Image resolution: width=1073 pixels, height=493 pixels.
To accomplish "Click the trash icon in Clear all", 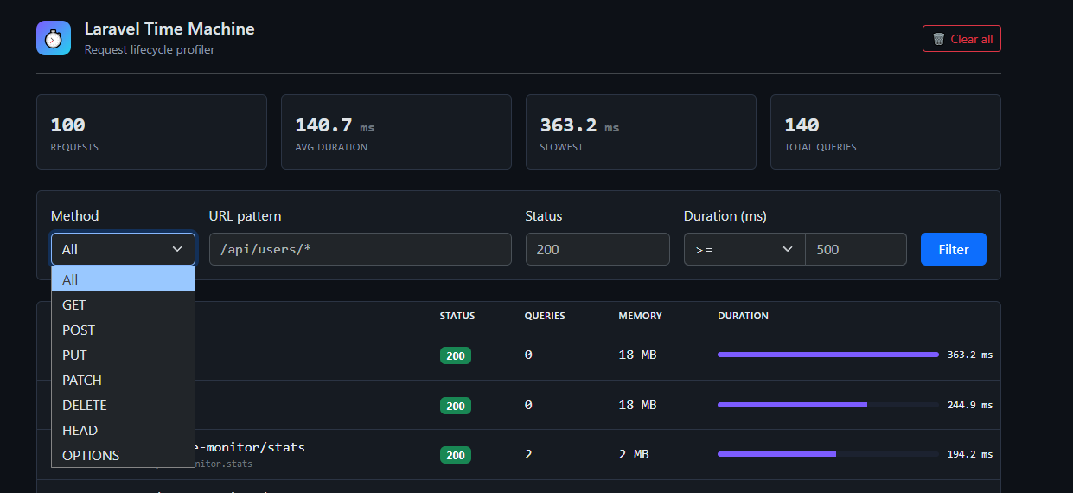I will pyautogui.click(x=939, y=39).
